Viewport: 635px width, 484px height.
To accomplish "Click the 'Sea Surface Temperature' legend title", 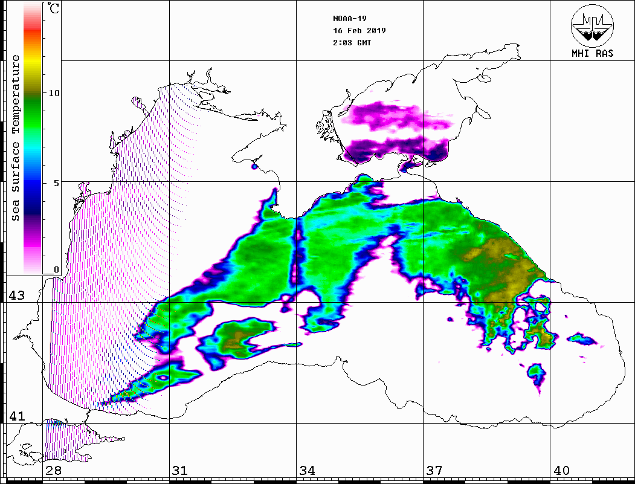I will [15, 138].
